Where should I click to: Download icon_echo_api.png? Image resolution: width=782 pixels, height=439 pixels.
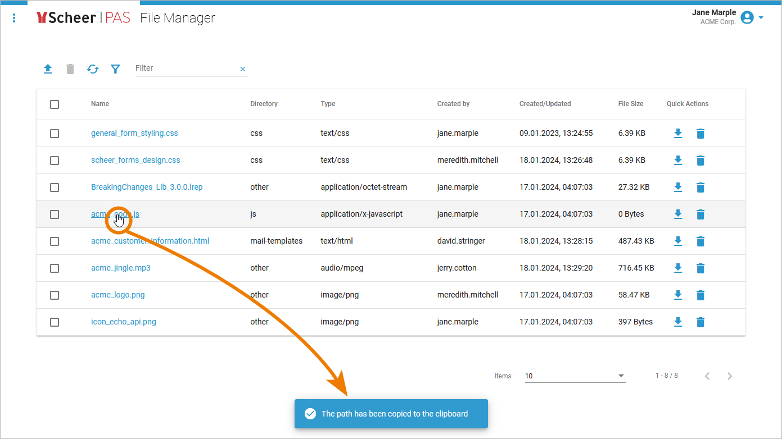pyautogui.click(x=678, y=322)
